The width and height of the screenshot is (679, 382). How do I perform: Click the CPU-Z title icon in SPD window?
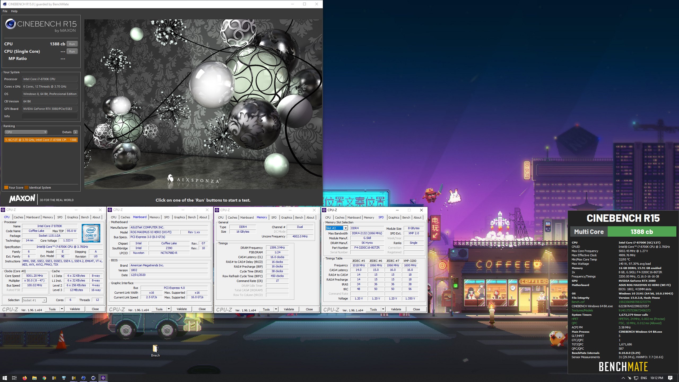click(x=324, y=210)
